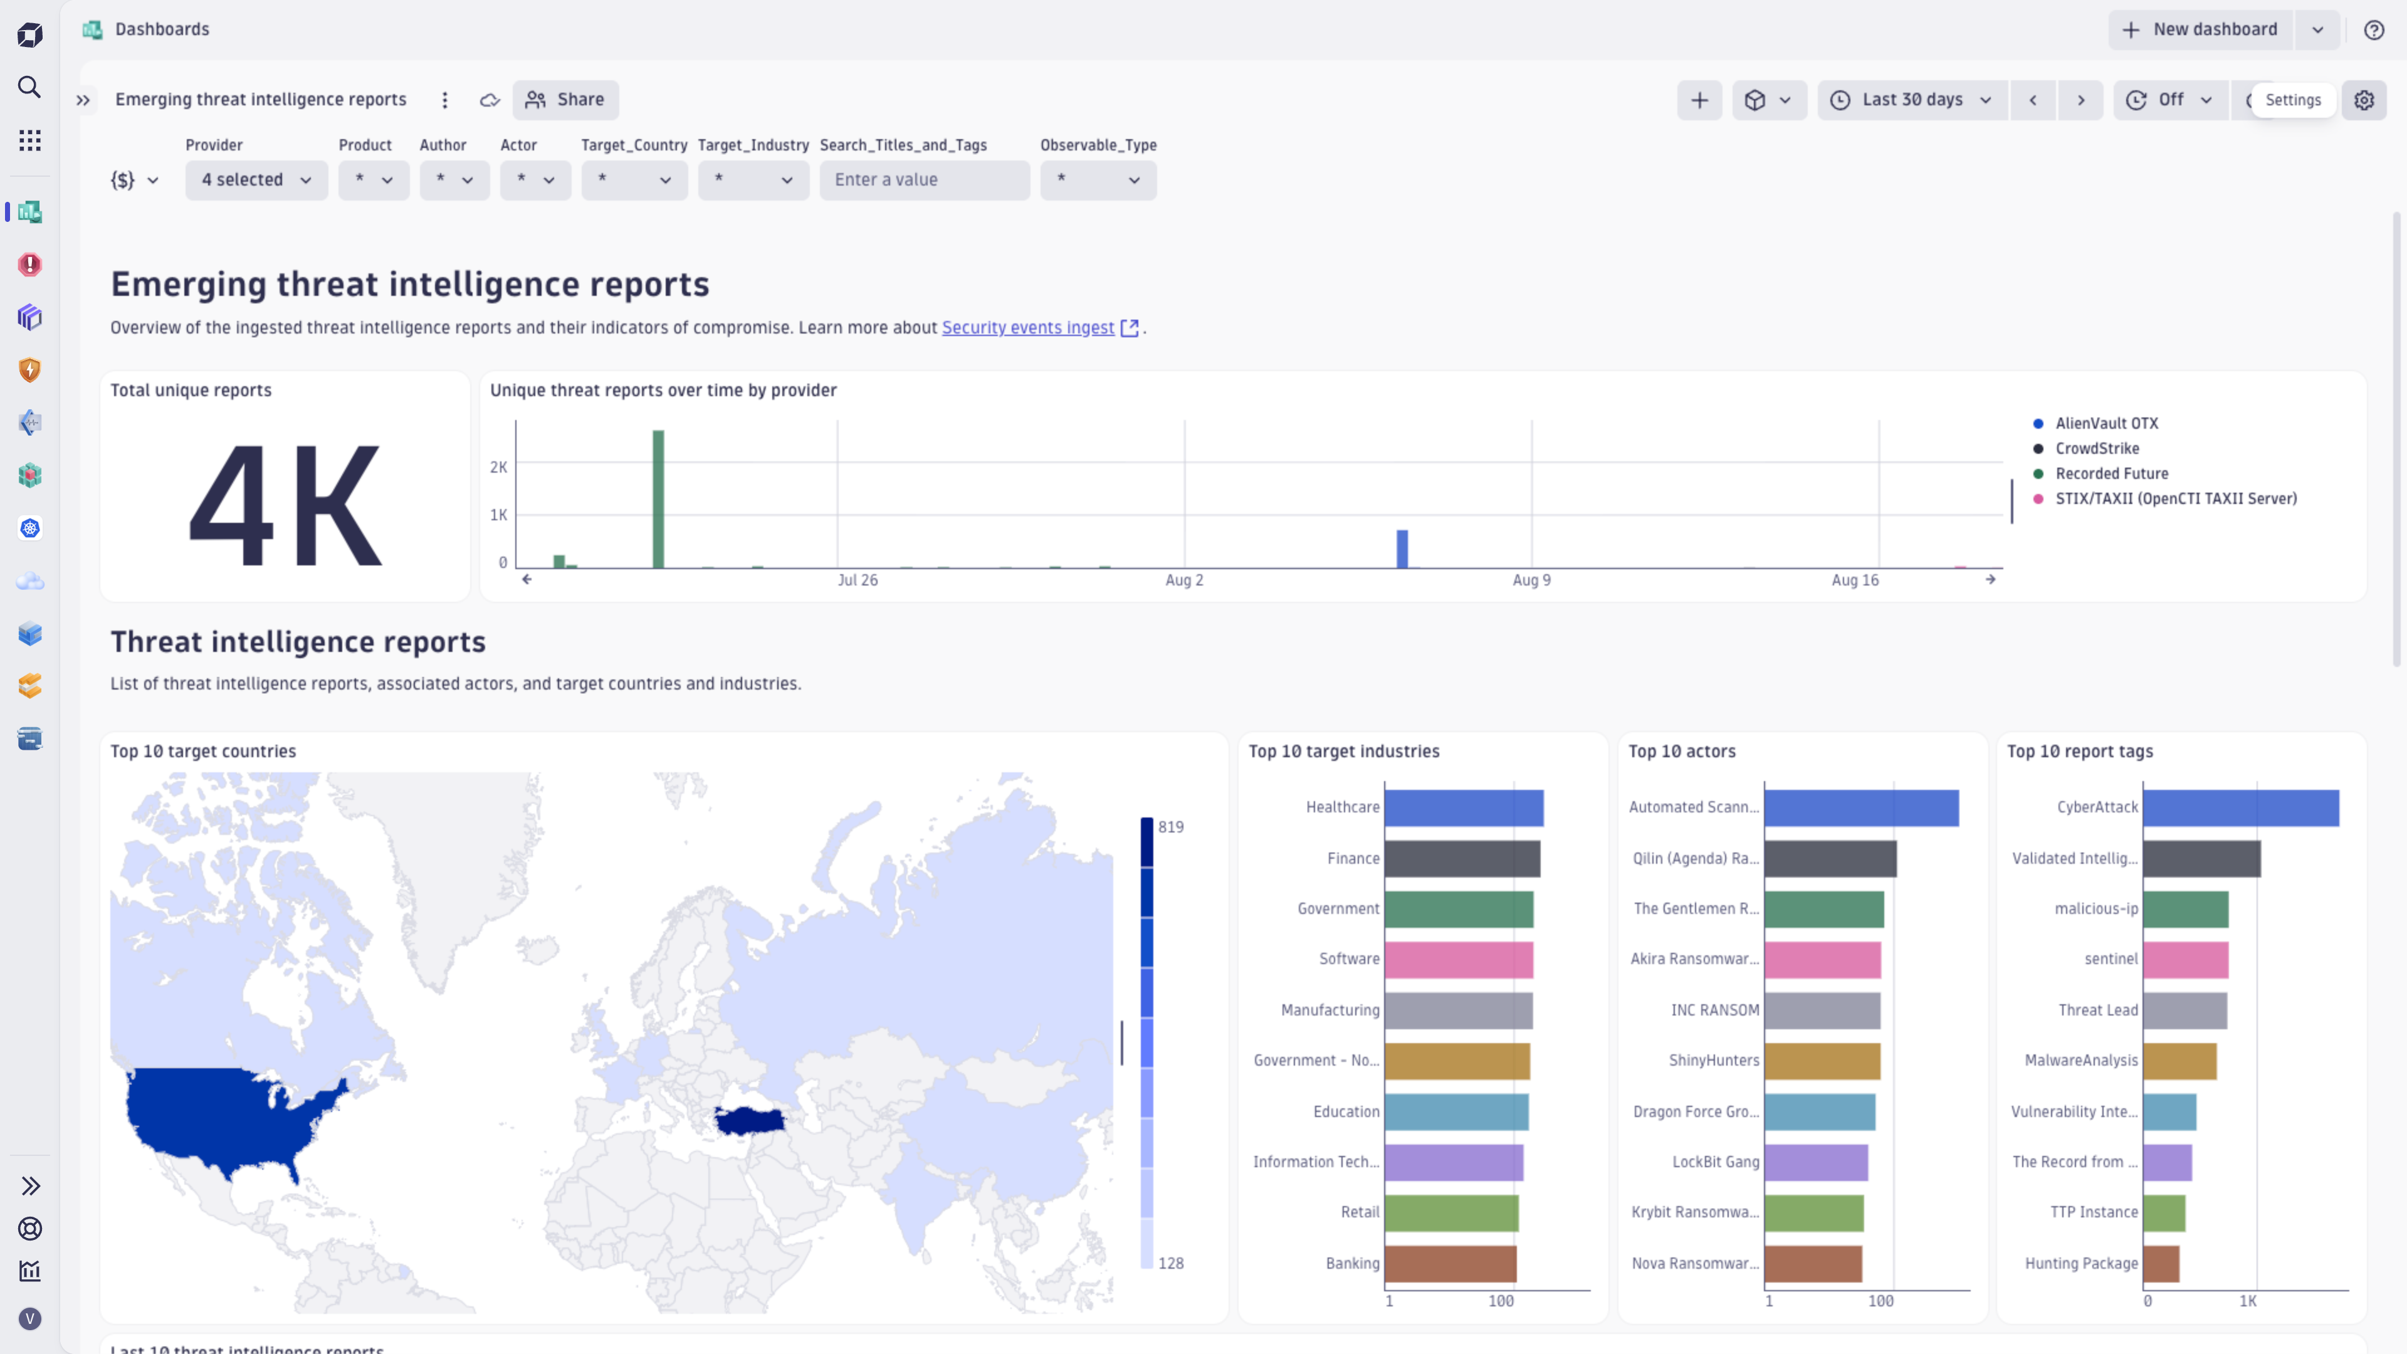Click the add tile plus icon
Viewport: 2407px width, 1354px height.
(1700, 100)
